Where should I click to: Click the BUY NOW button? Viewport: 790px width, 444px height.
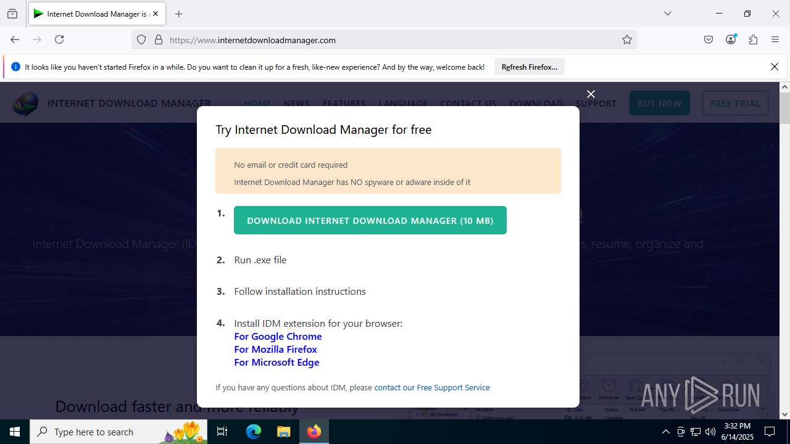coord(659,103)
